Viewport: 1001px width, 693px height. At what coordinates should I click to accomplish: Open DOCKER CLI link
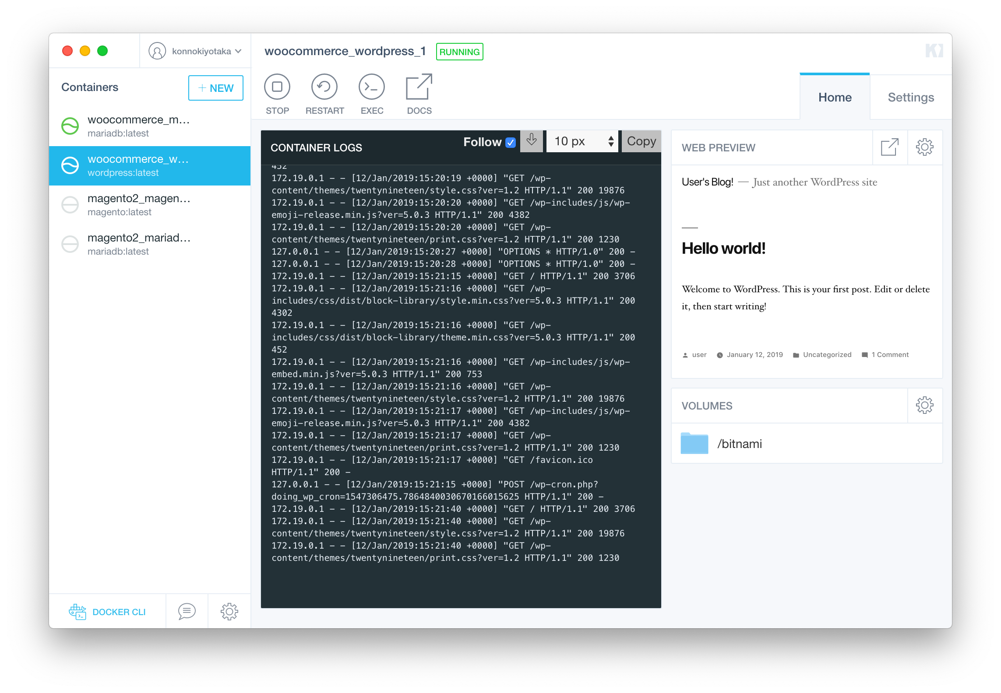click(108, 612)
